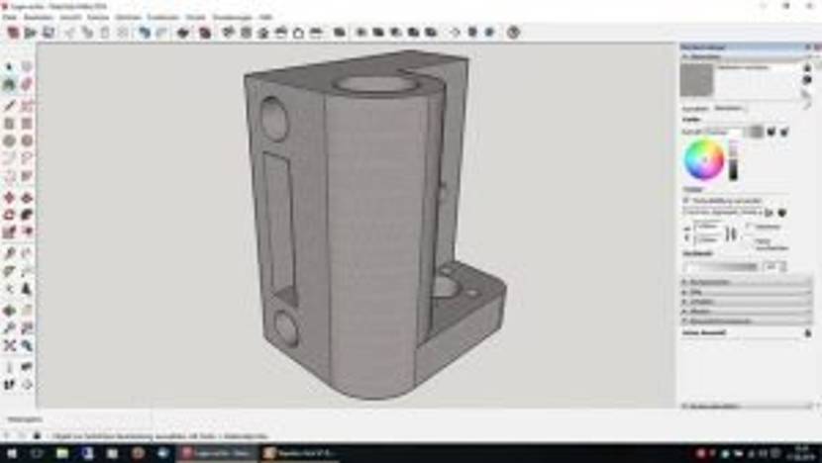Pick a hue on color wheel

pos(704,159)
